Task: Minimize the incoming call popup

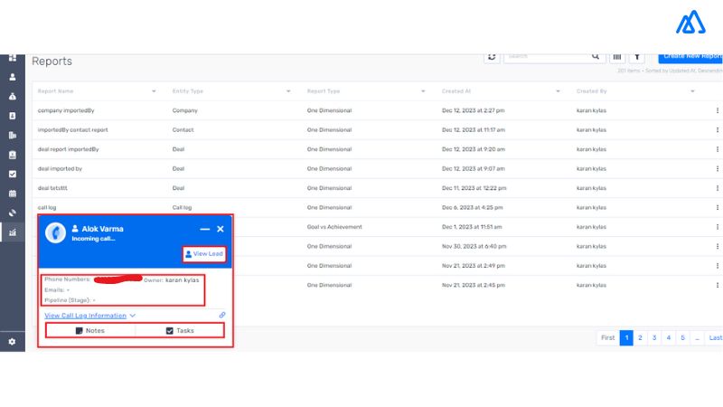Action: [x=205, y=230]
